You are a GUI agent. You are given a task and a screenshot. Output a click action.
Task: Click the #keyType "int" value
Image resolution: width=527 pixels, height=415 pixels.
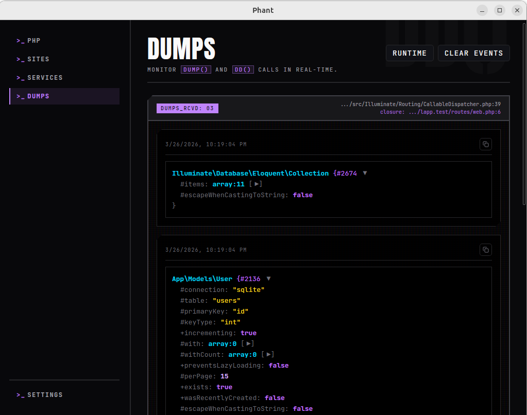tap(231, 322)
